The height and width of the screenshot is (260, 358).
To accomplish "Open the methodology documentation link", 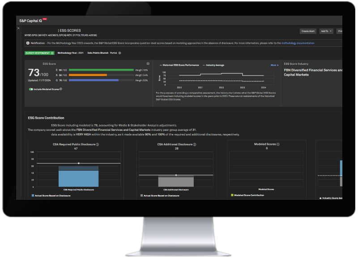I will point(298,43).
